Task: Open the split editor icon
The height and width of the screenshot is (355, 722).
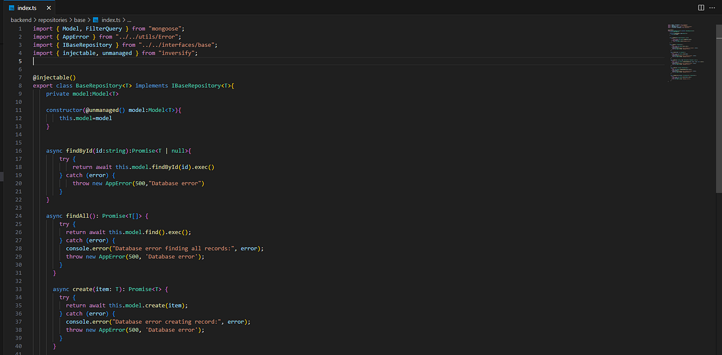Action: (700, 7)
